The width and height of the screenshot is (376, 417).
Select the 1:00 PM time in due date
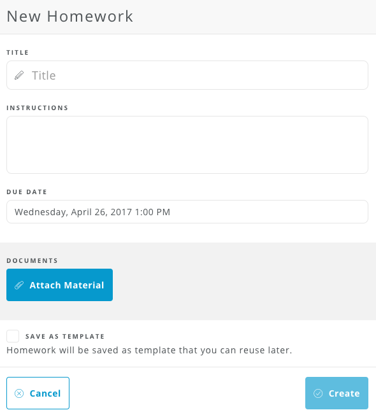(x=152, y=212)
